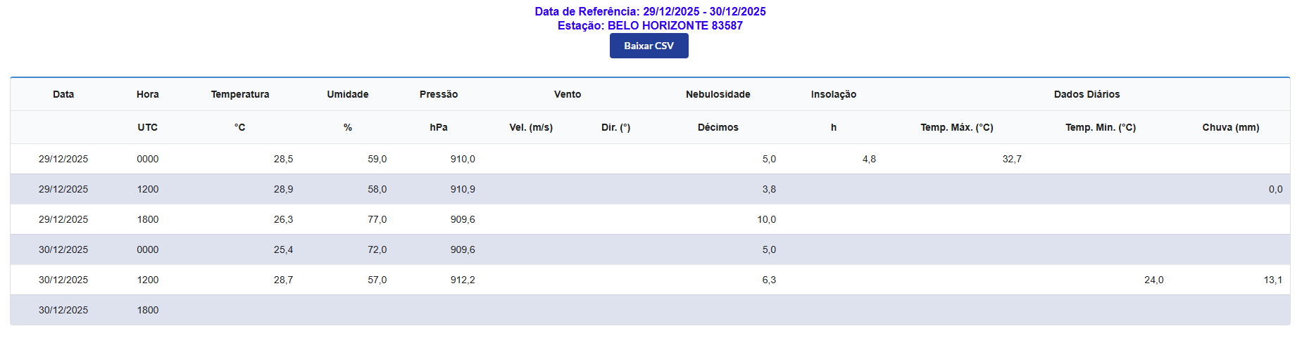1302x338 pixels.
Task: Select the 10,0 nebulosity value
Action: point(766,220)
